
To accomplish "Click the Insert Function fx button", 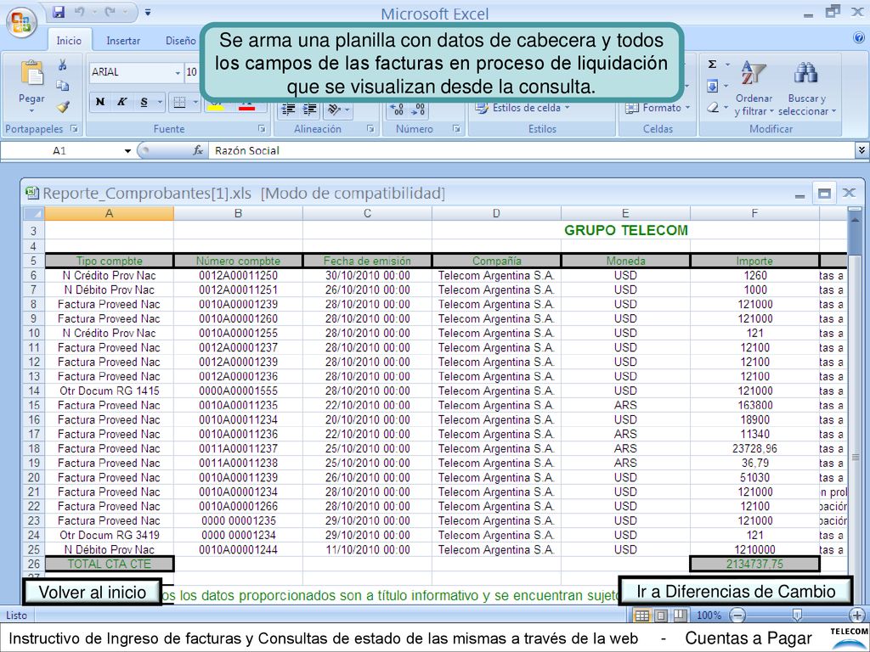I will point(198,151).
